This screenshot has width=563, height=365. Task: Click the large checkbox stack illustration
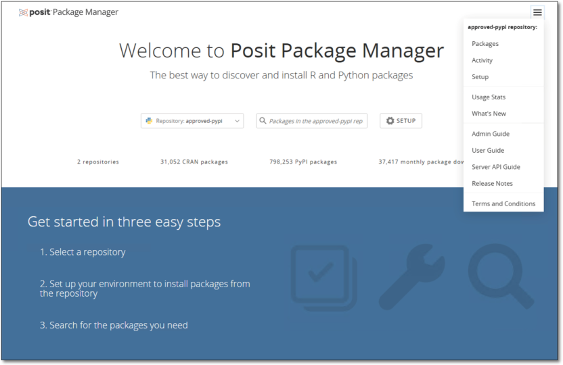(x=324, y=278)
